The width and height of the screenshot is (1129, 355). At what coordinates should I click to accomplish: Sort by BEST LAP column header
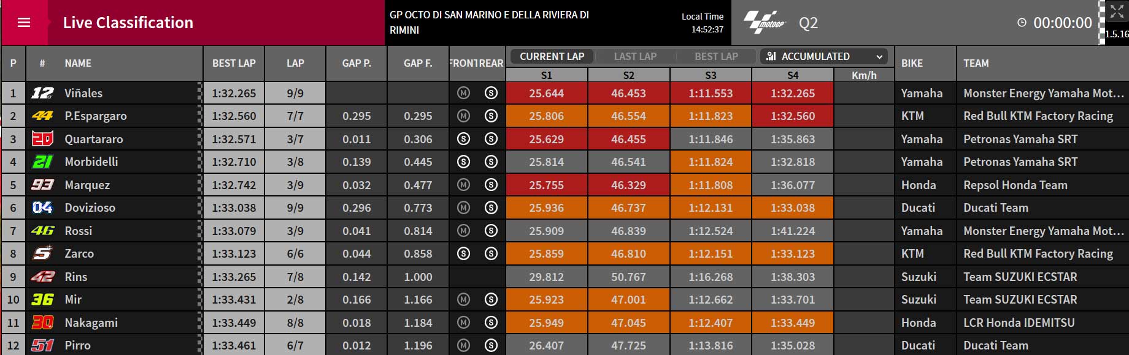[x=234, y=63]
